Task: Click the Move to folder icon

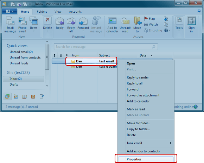Action: 138,20
